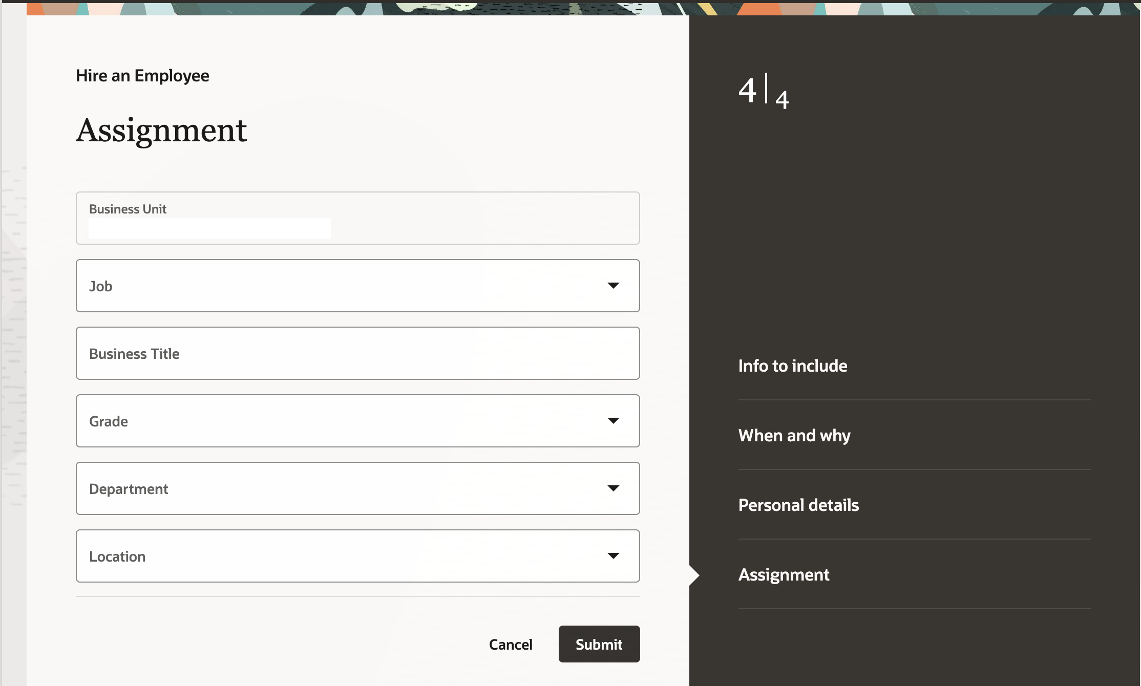Go to the When and why step
The height and width of the screenshot is (686, 1141).
tap(794, 435)
